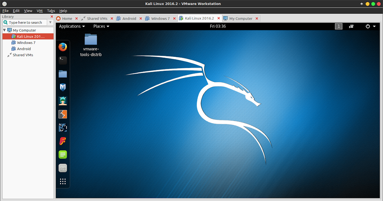383x201 pixels.
Task: Close the Library panel
Action: (x=52, y=17)
